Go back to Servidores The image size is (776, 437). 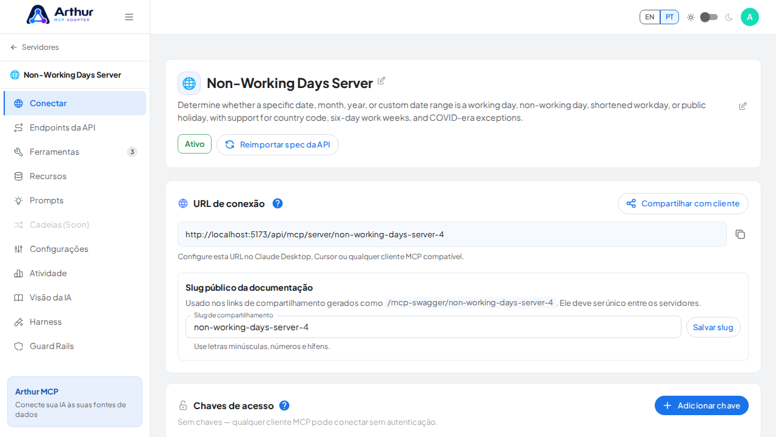pos(35,47)
